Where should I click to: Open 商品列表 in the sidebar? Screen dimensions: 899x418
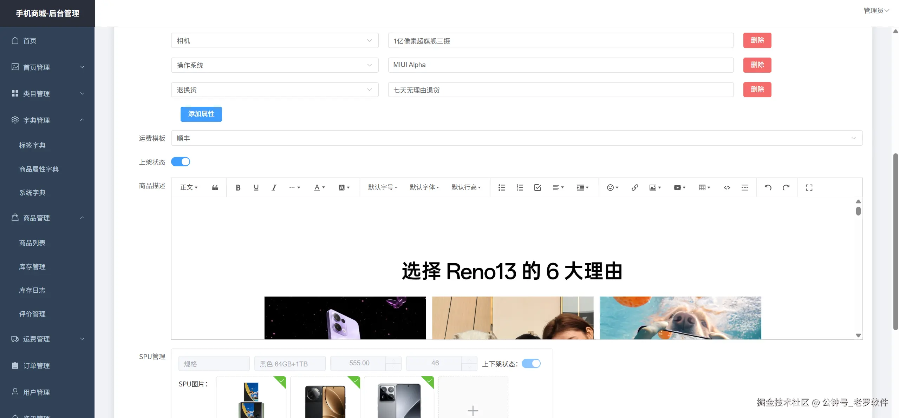[x=32, y=243]
